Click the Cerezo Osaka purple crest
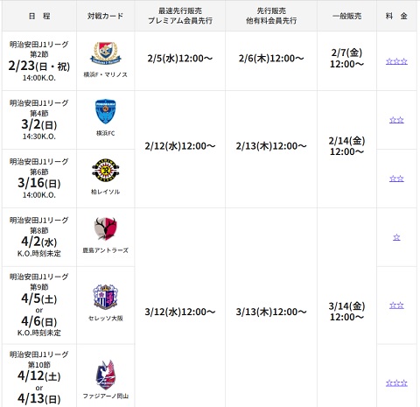The width and height of the screenshot is (420, 407). tap(106, 296)
